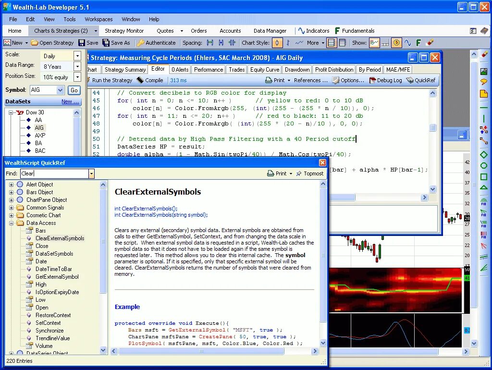The width and height of the screenshot is (492, 370).
Task: Collapse the Dow 30 dataset
Action: pyautogui.click(x=11, y=112)
